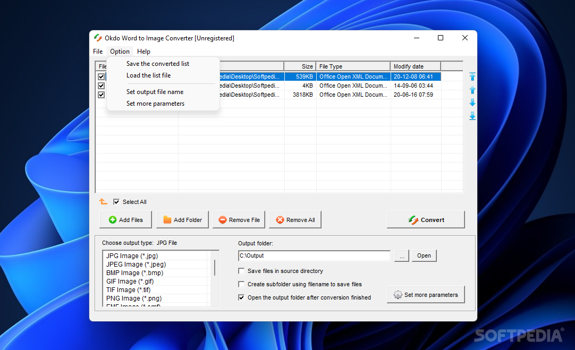Click the Output folder path field

314,256
